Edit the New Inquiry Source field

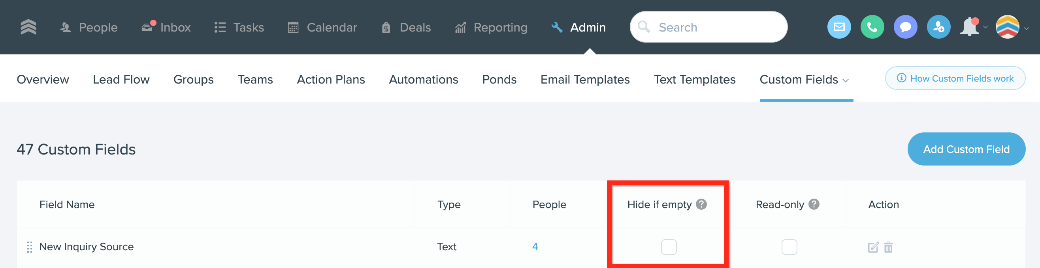(873, 247)
